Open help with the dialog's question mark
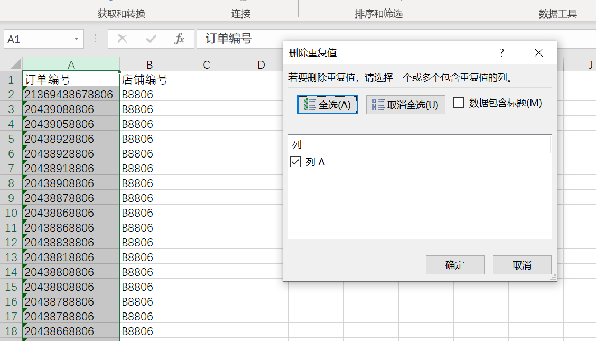Image resolution: width=596 pixels, height=341 pixels. tap(501, 52)
